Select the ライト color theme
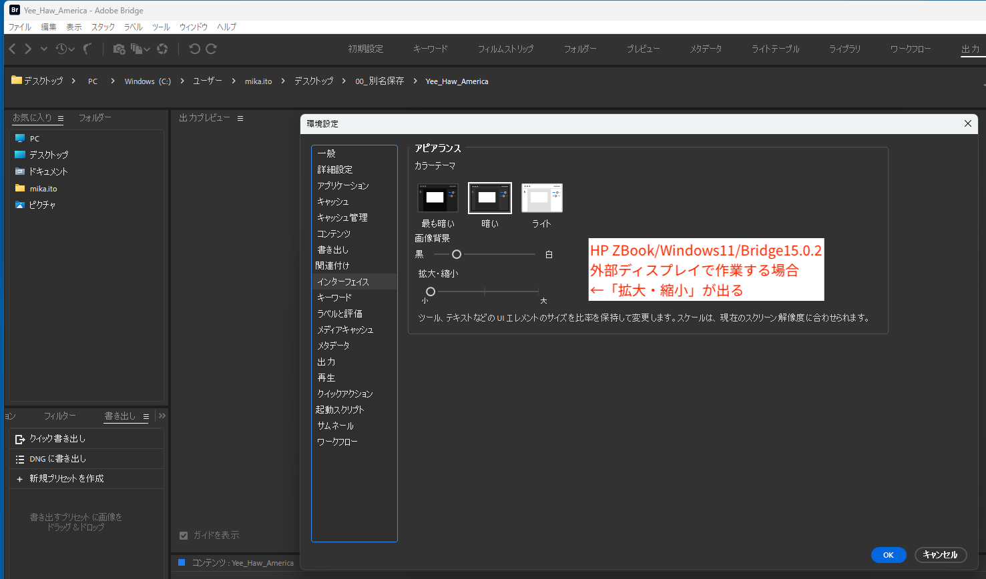 [x=541, y=197]
